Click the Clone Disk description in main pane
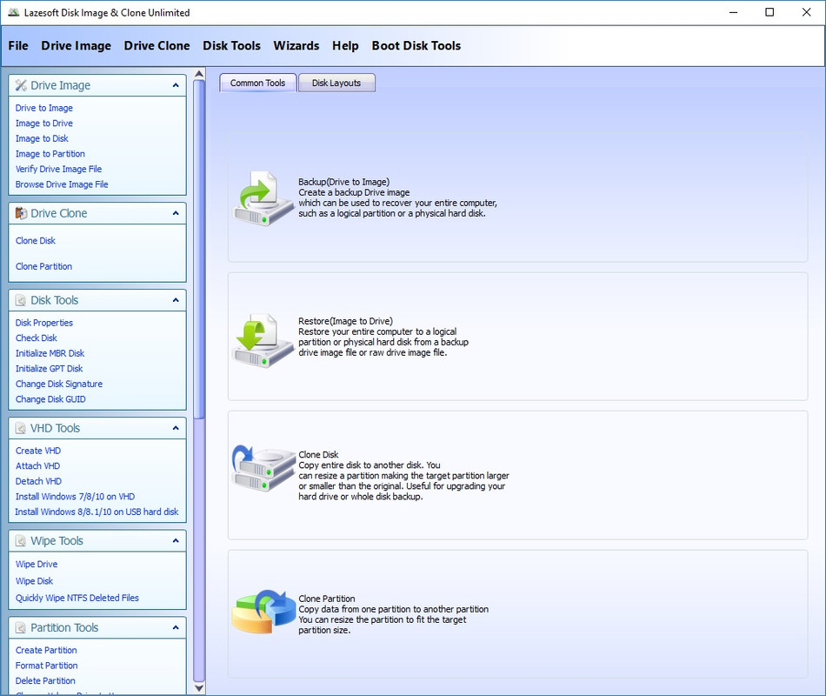The width and height of the screenshot is (826, 696). click(x=403, y=476)
